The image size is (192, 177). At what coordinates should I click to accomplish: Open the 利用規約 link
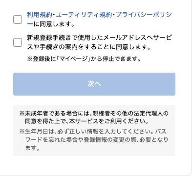40,15
